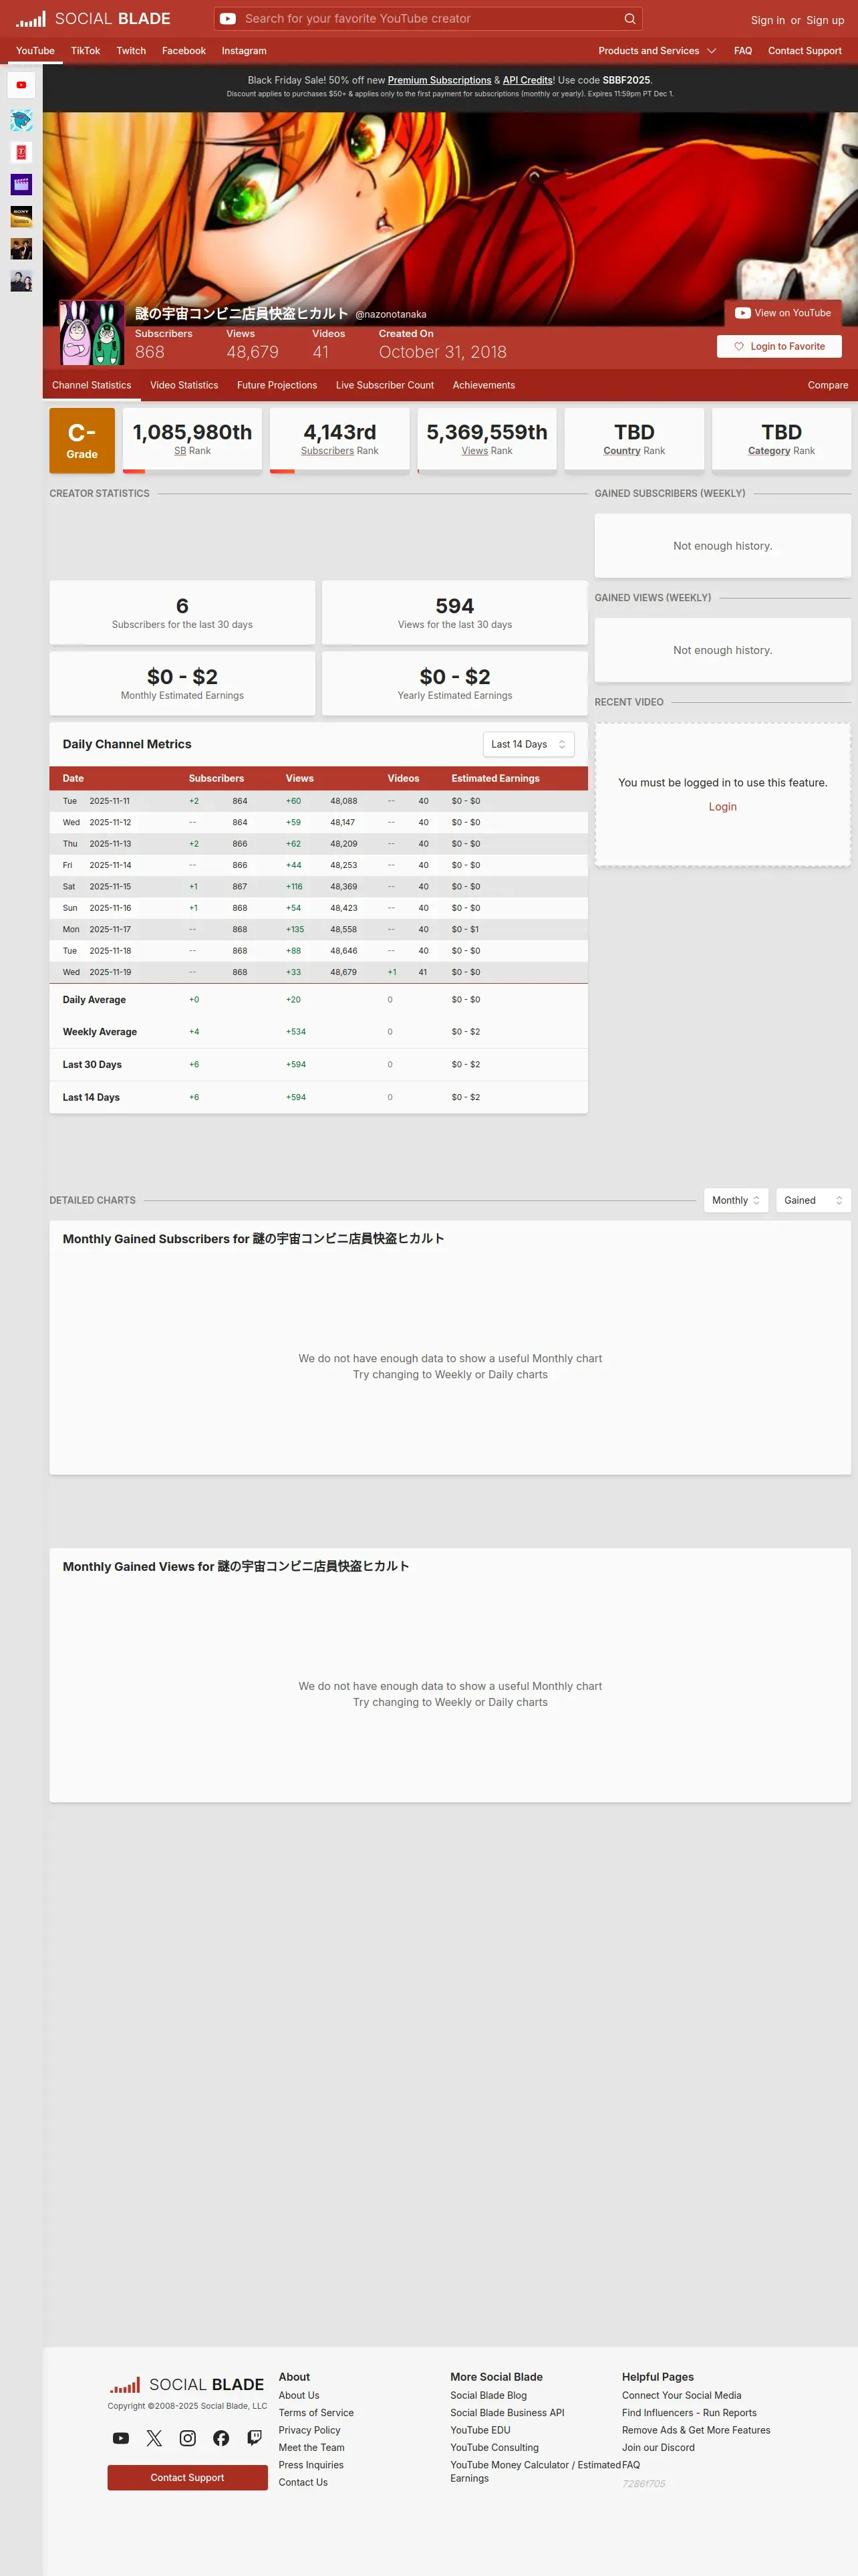Open the footer Facebook social icon
This screenshot has width=858, height=2576.
[x=221, y=2438]
